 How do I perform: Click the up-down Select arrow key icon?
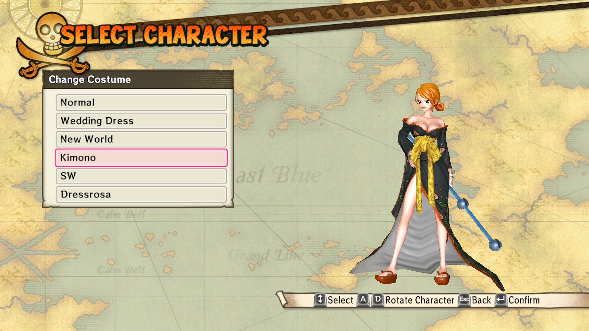tap(320, 300)
